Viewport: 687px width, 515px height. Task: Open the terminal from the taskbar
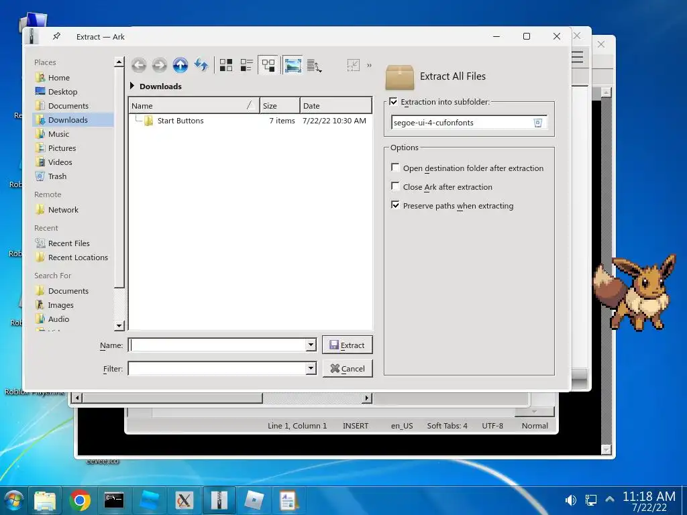coord(114,500)
